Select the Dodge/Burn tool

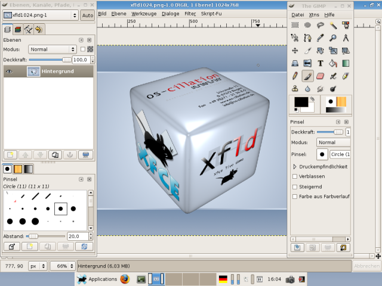pyautogui.click(x=333, y=89)
